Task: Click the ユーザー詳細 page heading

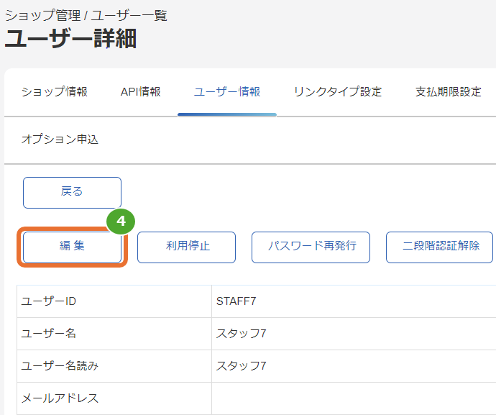Action: [70, 39]
